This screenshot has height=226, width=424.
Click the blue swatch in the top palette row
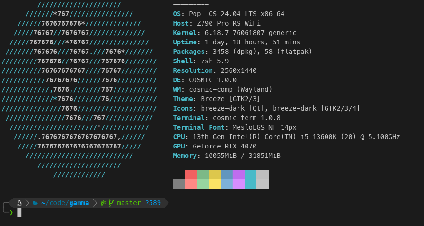tap(227, 174)
